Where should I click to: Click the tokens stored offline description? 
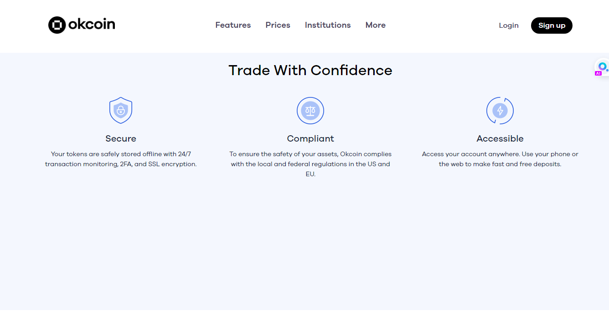tap(121, 159)
